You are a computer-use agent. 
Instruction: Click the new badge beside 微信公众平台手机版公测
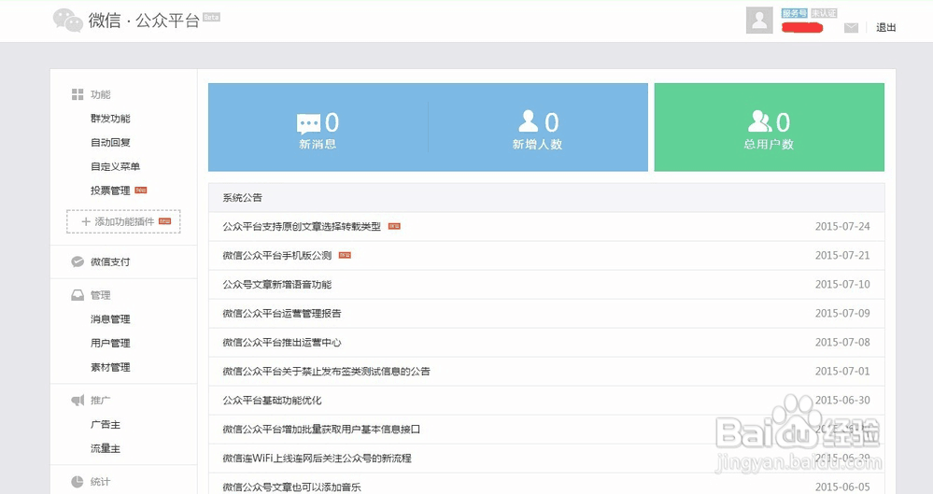point(346,255)
